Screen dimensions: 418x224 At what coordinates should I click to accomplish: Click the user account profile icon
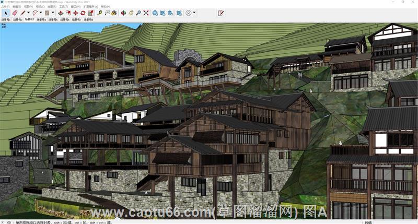pyautogui.click(x=189, y=13)
